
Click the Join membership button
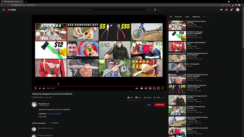[149, 105]
